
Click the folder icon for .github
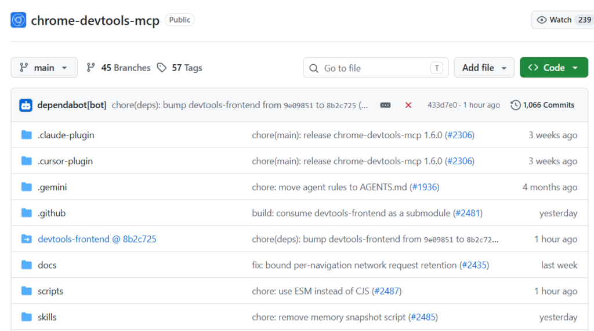point(27,213)
